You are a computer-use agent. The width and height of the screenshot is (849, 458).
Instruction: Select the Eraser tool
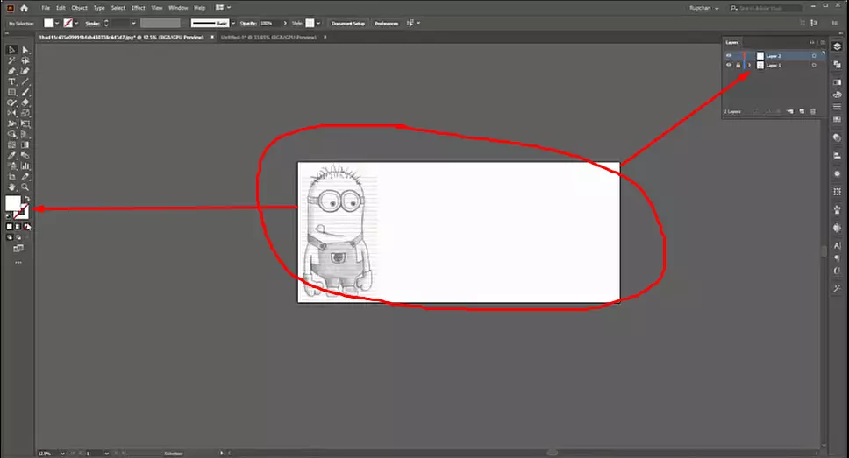[25, 102]
